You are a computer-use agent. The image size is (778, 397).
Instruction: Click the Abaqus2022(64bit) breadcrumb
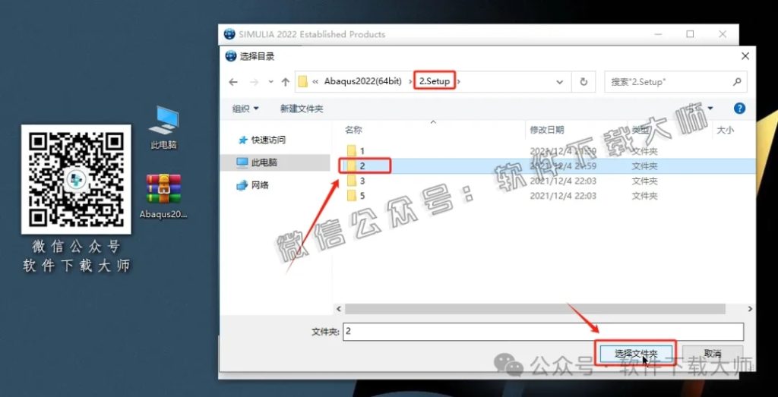tap(362, 82)
